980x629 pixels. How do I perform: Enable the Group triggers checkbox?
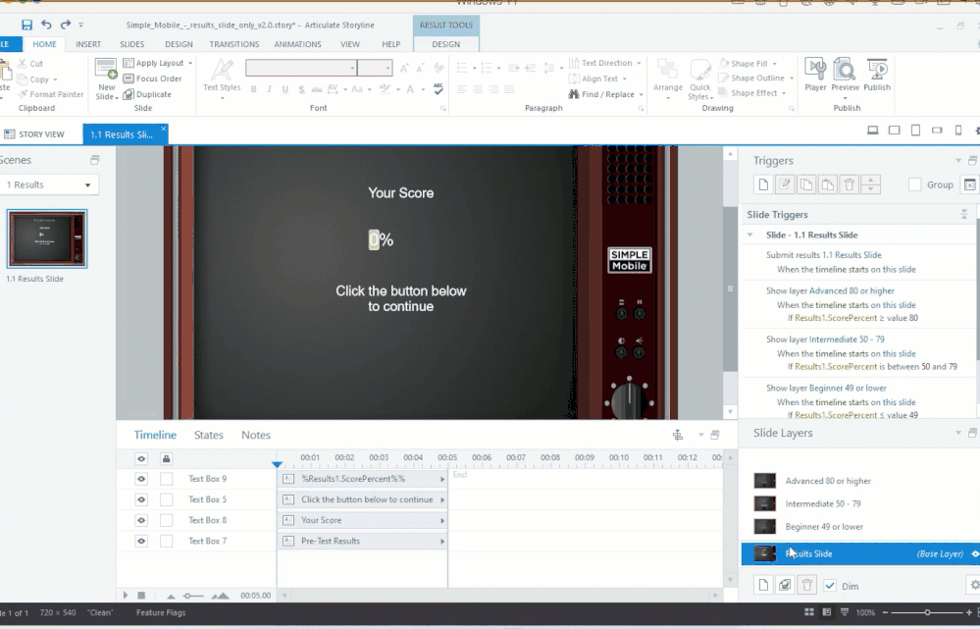(914, 184)
